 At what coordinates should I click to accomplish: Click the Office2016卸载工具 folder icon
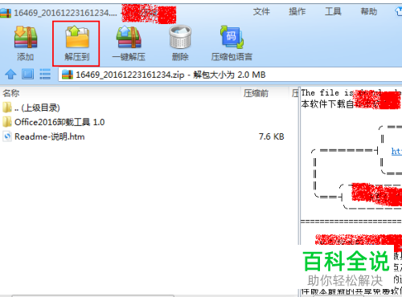[x=7, y=122]
